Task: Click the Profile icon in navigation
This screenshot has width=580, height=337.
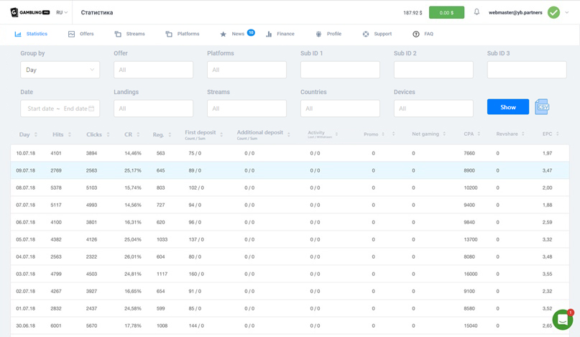Action: click(x=318, y=34)
